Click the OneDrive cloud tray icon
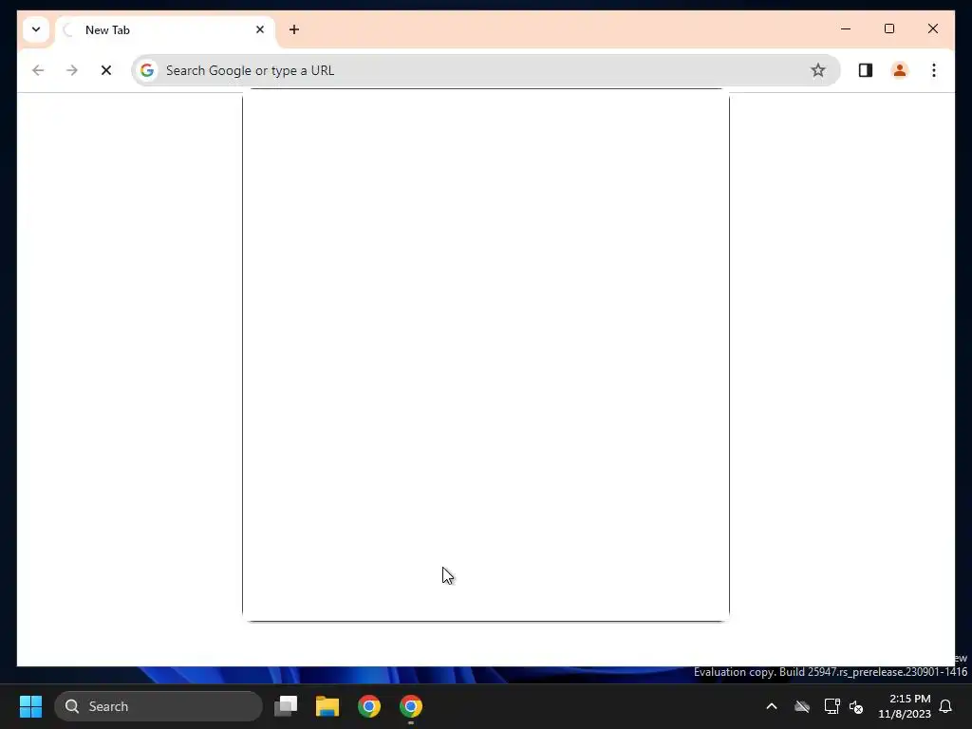Screen dimensions: 972x729 (x=801, y=706)
